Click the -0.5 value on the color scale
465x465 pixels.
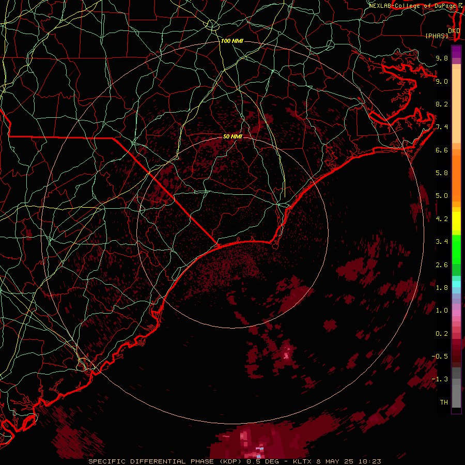[440, 357]
